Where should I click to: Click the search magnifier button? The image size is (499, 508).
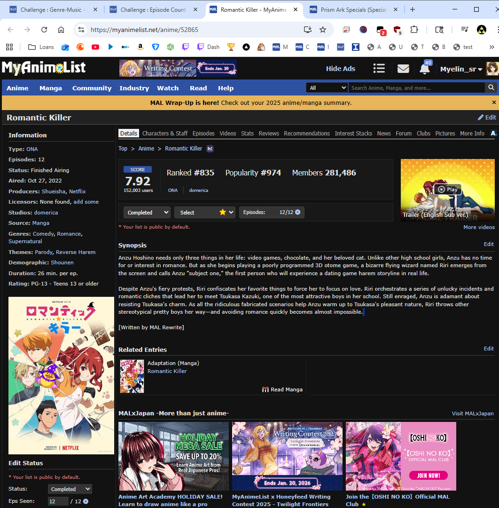(491, 87)
